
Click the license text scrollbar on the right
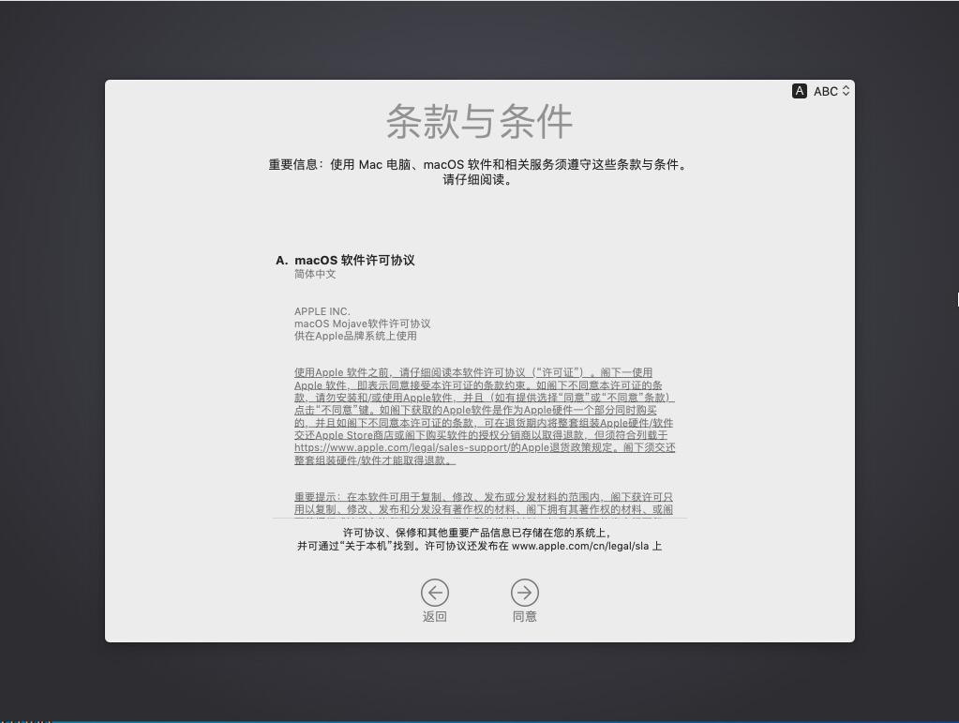point(957,298)
